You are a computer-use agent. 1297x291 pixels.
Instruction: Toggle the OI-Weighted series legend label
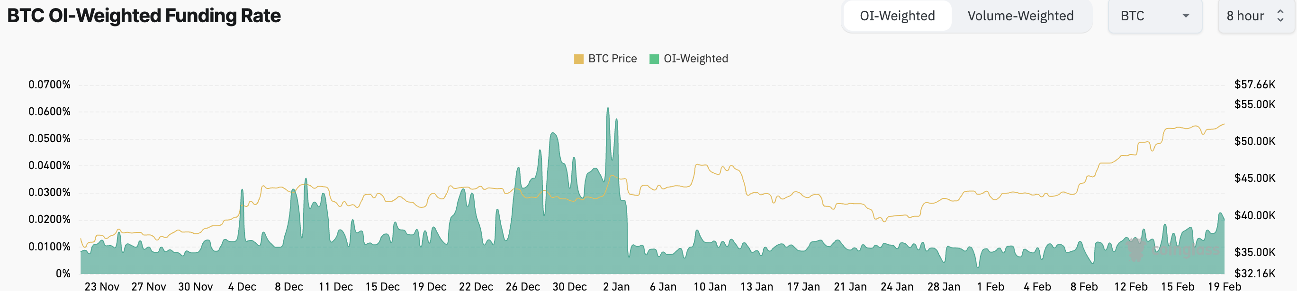coord(695,59)
